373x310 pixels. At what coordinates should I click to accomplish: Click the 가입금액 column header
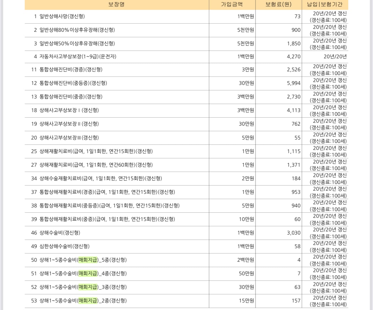pos(232,5)
